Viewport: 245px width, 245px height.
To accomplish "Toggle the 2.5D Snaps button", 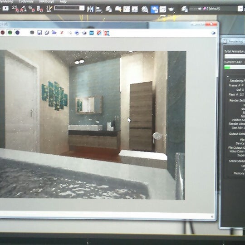I will [15, 9].
